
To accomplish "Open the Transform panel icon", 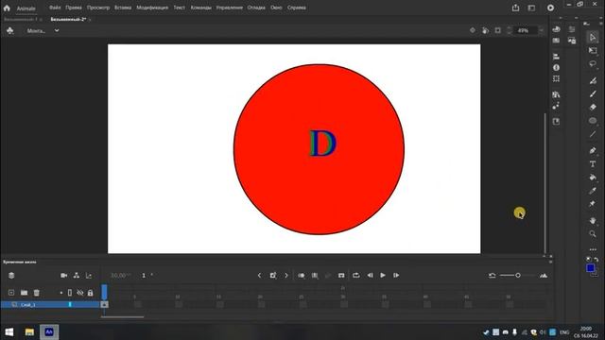I will pos(556,78).
